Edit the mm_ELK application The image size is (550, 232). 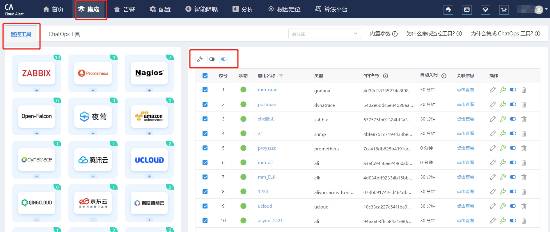click(x=493, y=177)
